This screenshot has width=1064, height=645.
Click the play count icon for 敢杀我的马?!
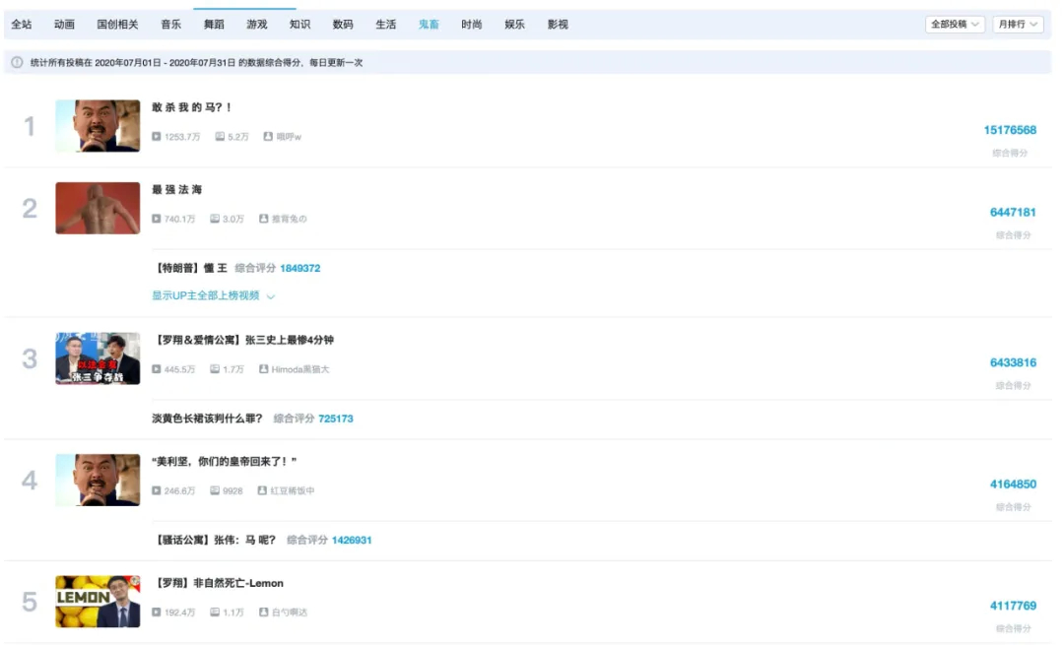pyautogui.click(x=156, y=136)
